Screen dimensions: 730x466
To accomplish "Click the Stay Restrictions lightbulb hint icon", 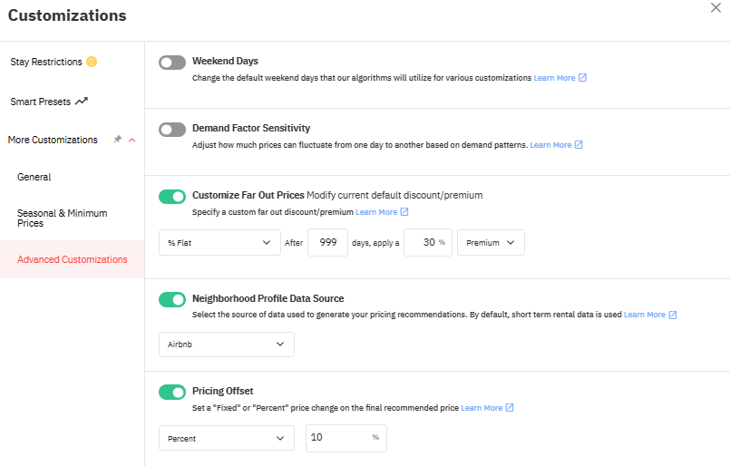I will coord(92,62).
